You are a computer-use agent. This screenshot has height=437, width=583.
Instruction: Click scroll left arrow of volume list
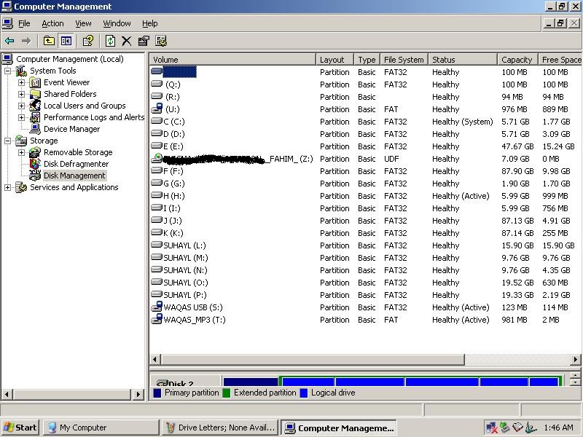point(155,359)
